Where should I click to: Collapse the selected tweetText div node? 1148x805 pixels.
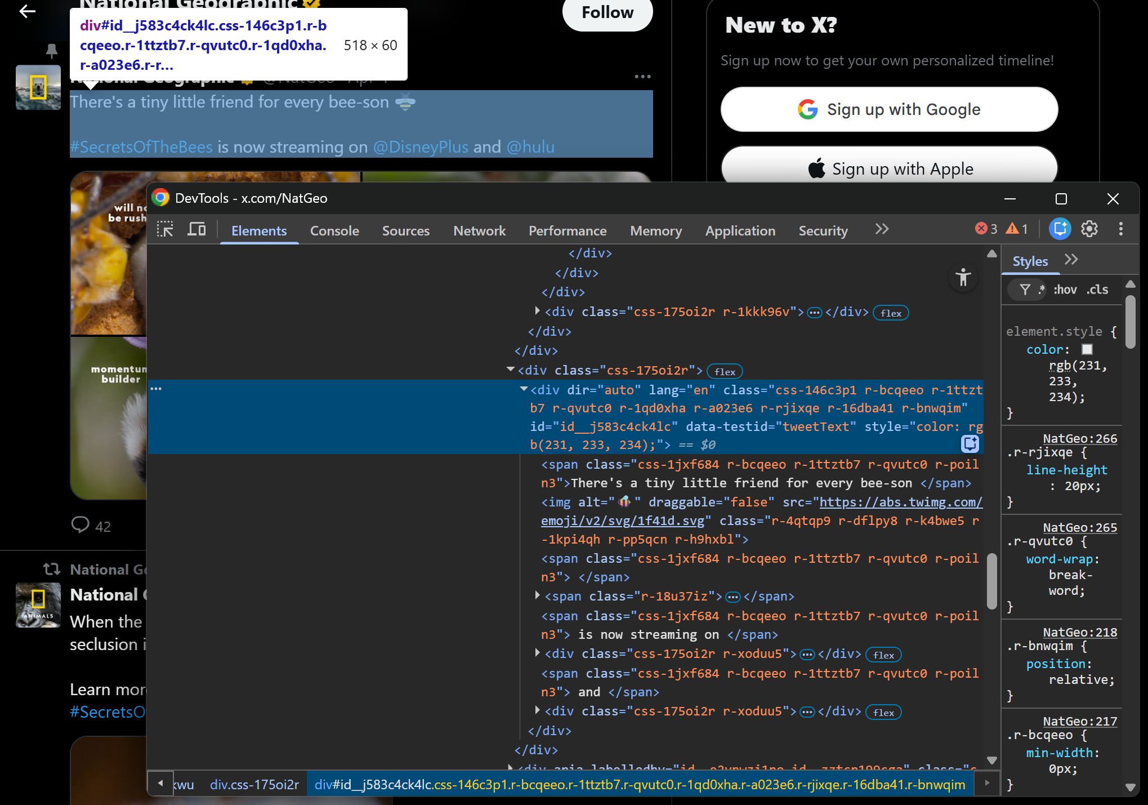click(524, 389)
